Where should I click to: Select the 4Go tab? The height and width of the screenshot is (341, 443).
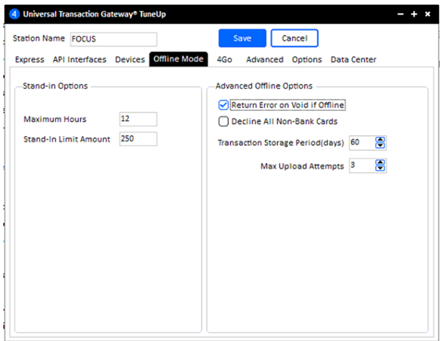coord(224,59)
